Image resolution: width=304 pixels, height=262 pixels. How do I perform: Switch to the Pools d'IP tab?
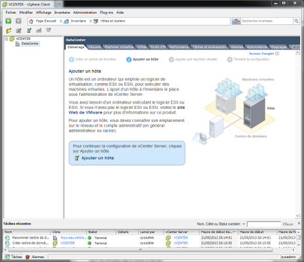pos(158,47)
